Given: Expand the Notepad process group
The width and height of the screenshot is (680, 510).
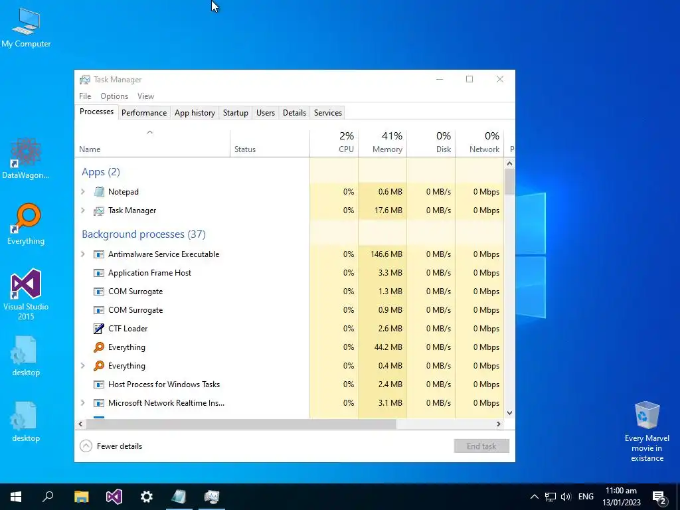Looking at the screenshot, I should pyautogui.click(x=83, y=191).
